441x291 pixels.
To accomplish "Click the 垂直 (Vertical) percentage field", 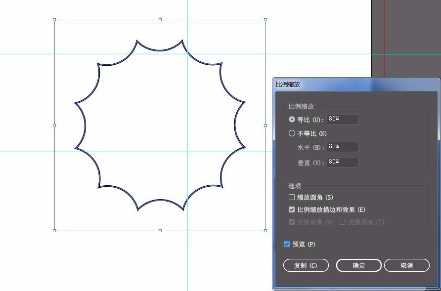I will pyautogui.click(x=342, y=162).
